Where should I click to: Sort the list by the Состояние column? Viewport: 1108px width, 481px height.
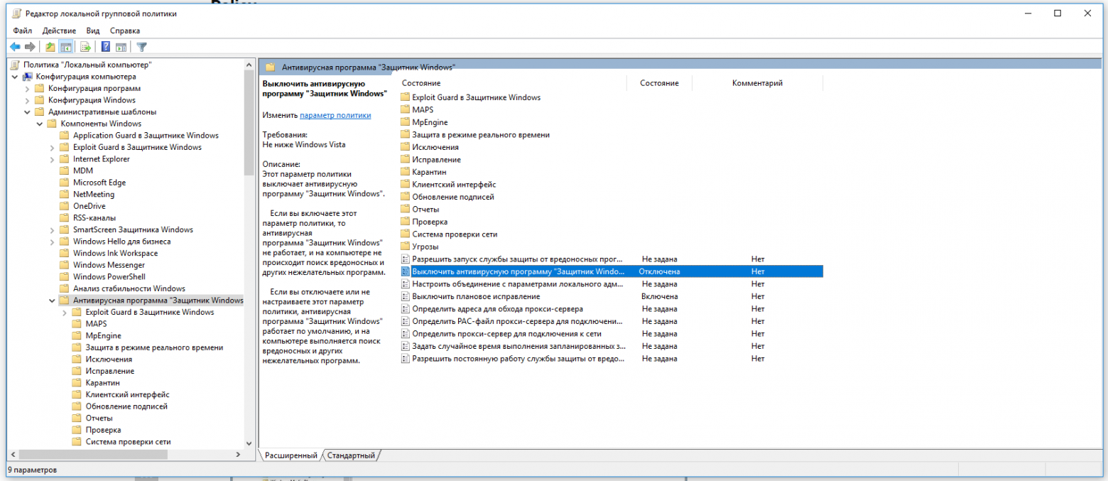[658, 82]
